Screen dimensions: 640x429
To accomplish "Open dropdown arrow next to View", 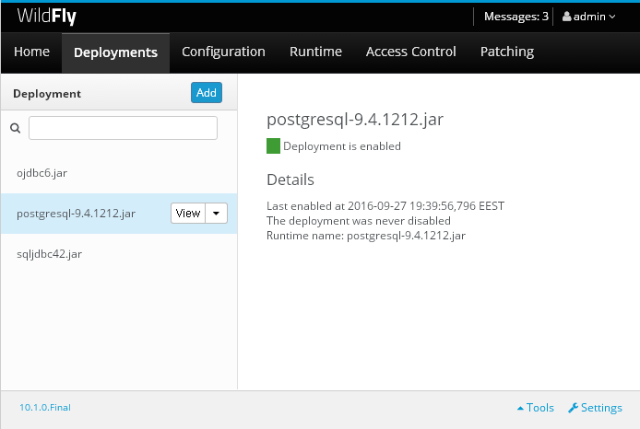I will click(x=217, y=214).
